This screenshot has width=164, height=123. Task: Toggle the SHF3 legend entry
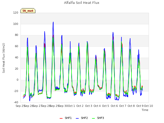pos(98,118)
